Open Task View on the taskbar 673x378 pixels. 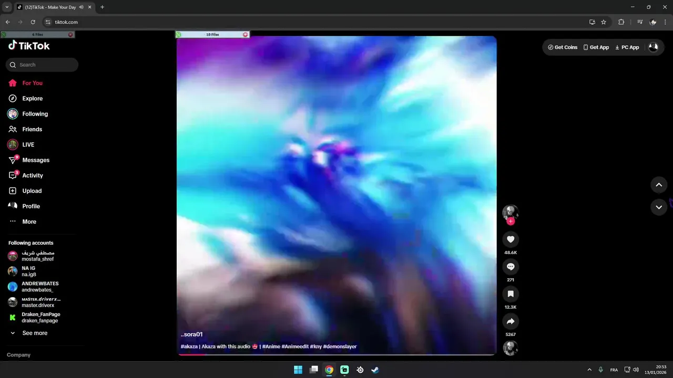pos(314,370)
